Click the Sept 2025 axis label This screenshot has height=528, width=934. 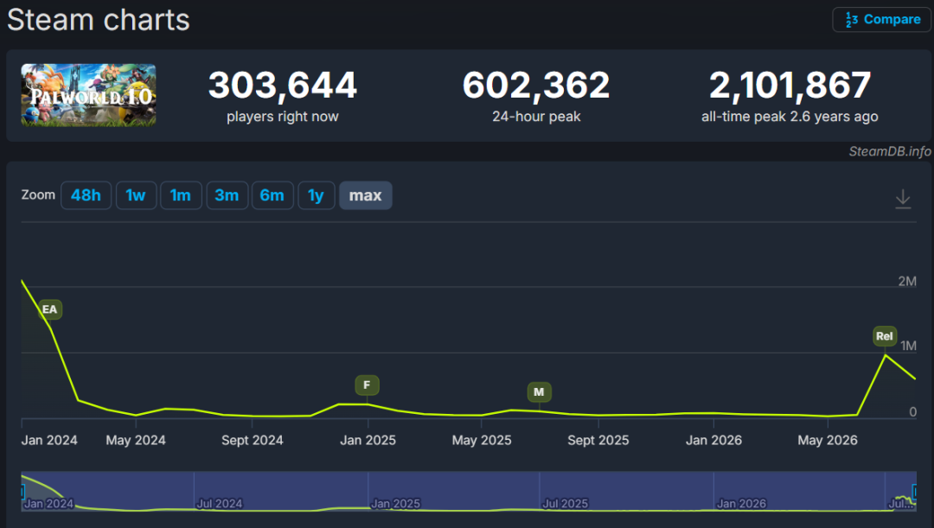pyautogui.click(x=598, y=441)
